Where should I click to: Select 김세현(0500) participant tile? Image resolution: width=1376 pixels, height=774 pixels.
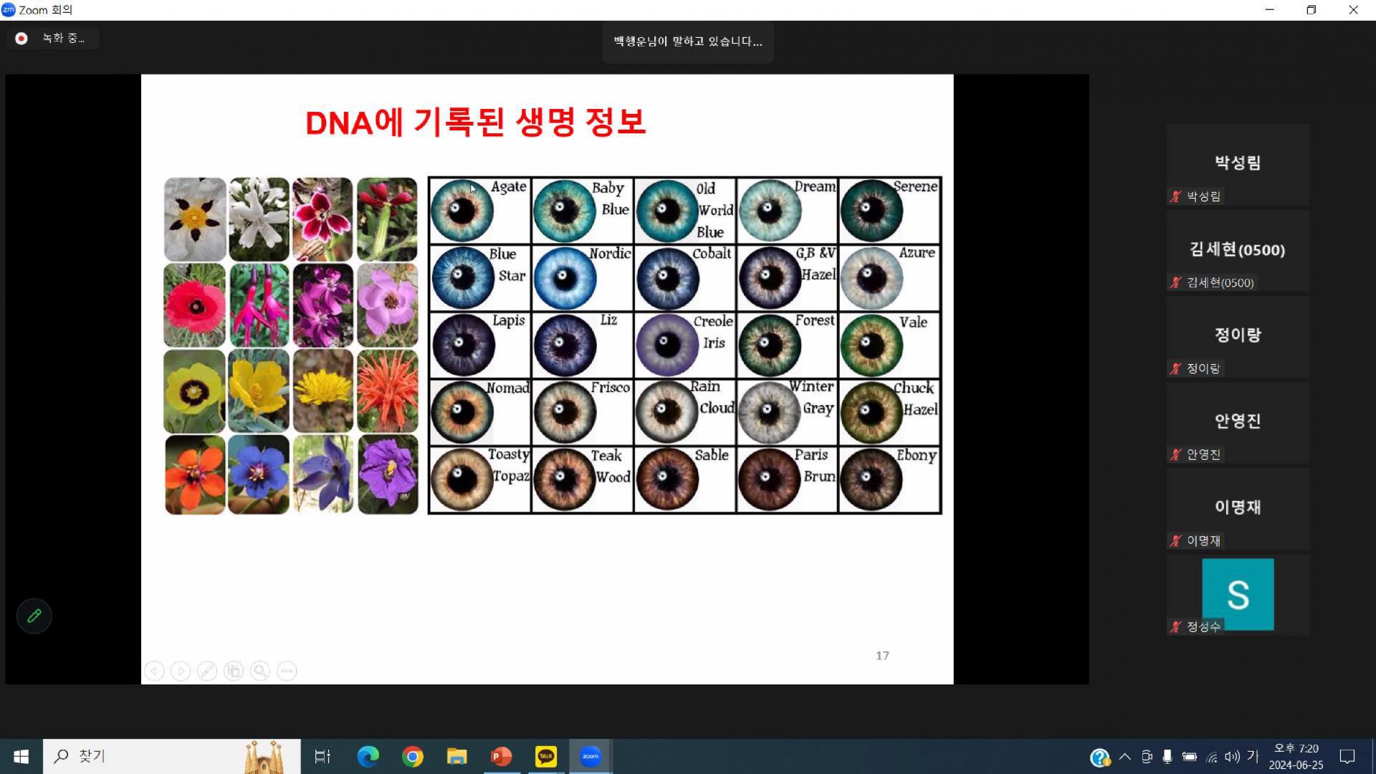pyautogui.click(x=1238, y=250)
